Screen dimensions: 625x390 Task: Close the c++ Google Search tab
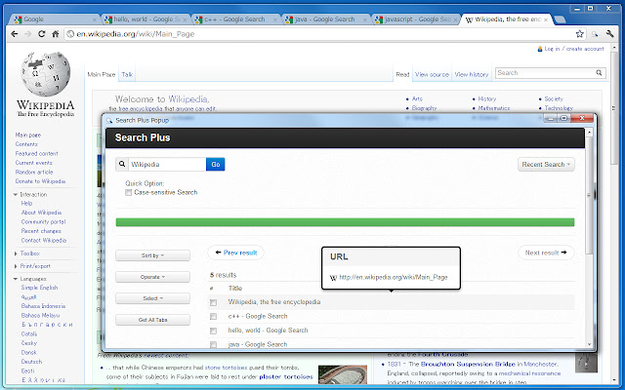click(275, 19)
